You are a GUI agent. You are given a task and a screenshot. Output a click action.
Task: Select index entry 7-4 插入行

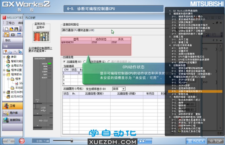click(x=179, y=108)
